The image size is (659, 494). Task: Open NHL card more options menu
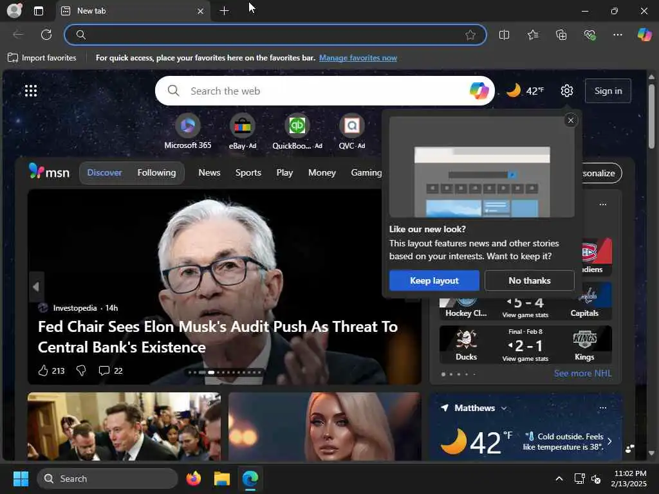coord(602,205)
